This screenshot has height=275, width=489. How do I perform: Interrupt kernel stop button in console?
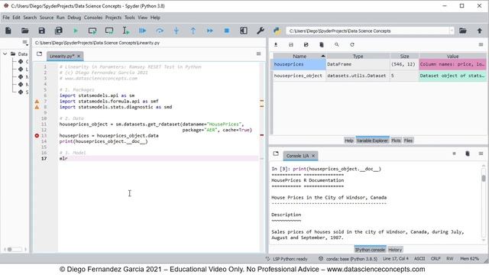454,154
